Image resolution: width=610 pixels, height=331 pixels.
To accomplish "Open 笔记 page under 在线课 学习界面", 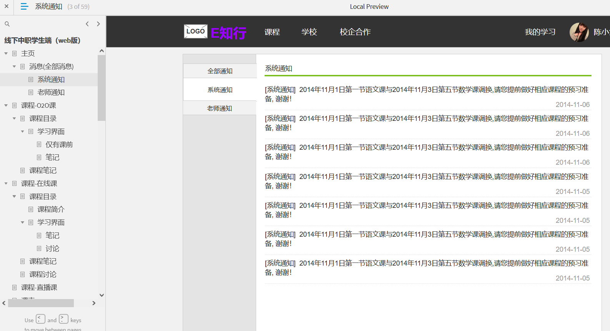I will 52,236.
